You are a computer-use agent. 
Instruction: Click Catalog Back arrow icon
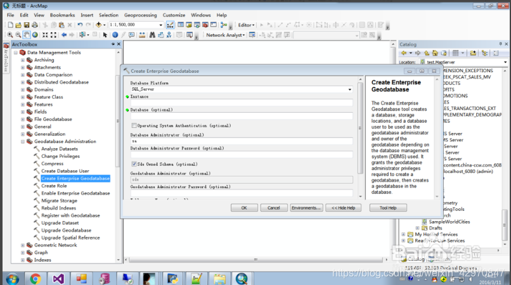coord(404,53)
